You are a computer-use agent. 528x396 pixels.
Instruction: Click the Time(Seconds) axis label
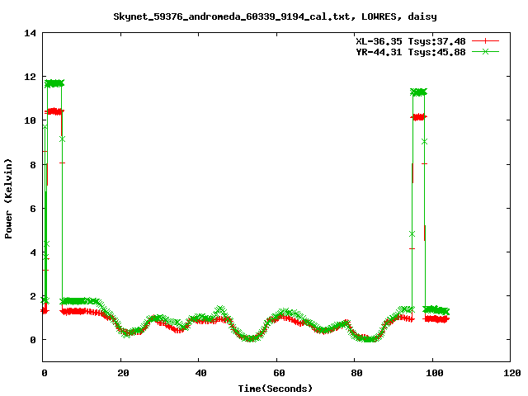[x=276, y=389]
